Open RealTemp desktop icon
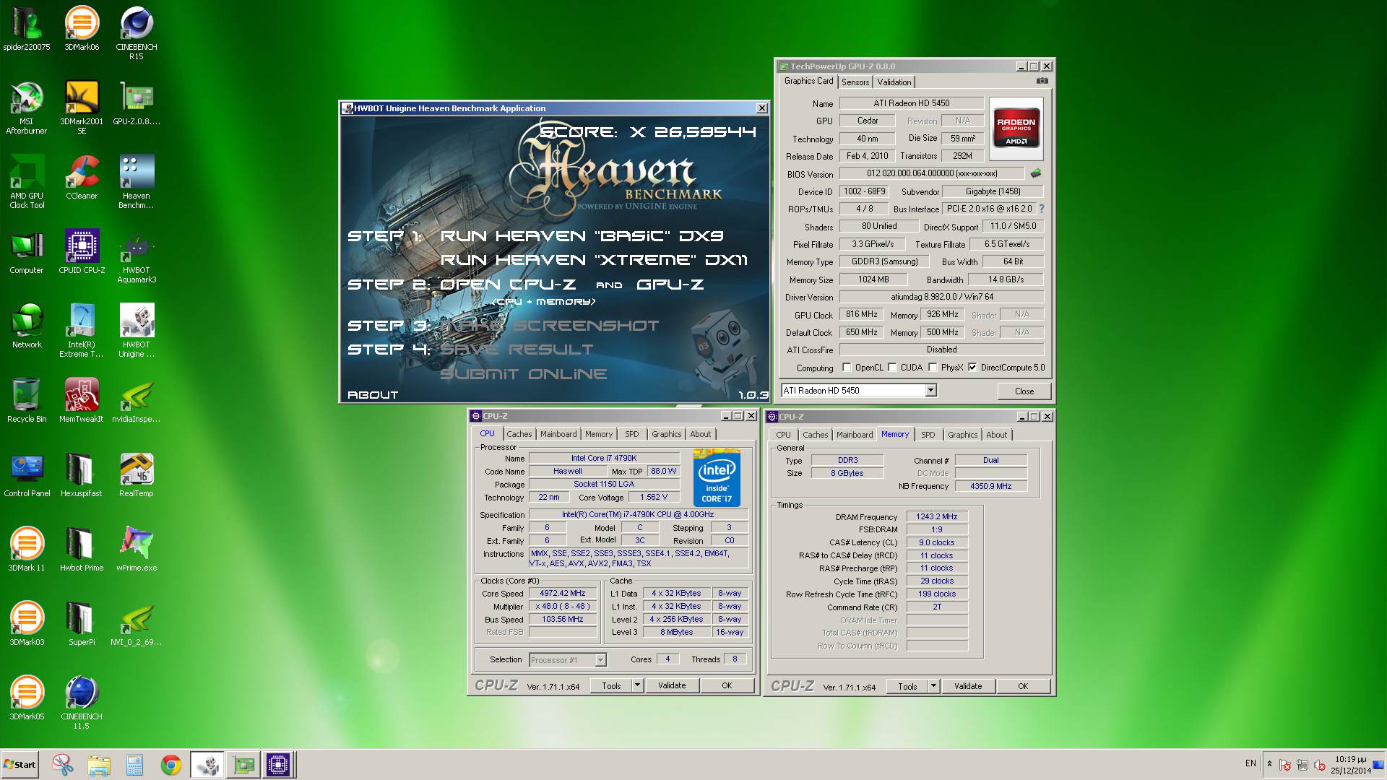This screenshot has height=780, width=1387. (x=137, y=475)
